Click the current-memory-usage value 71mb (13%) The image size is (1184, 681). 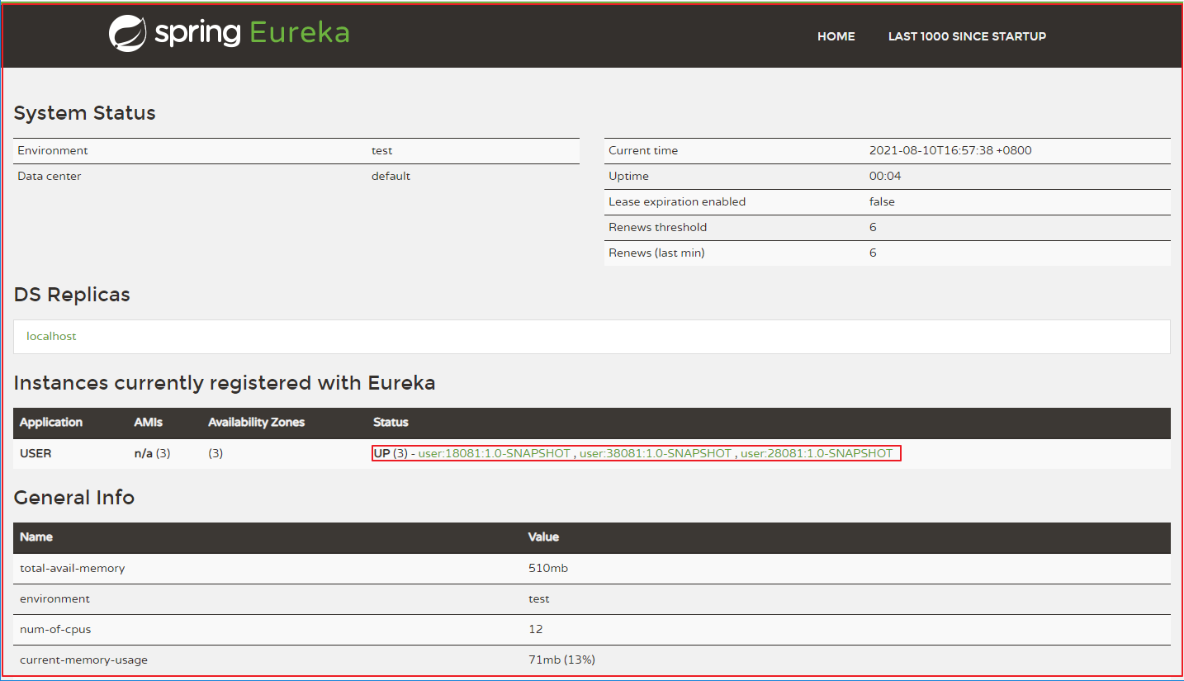[561, 660]
